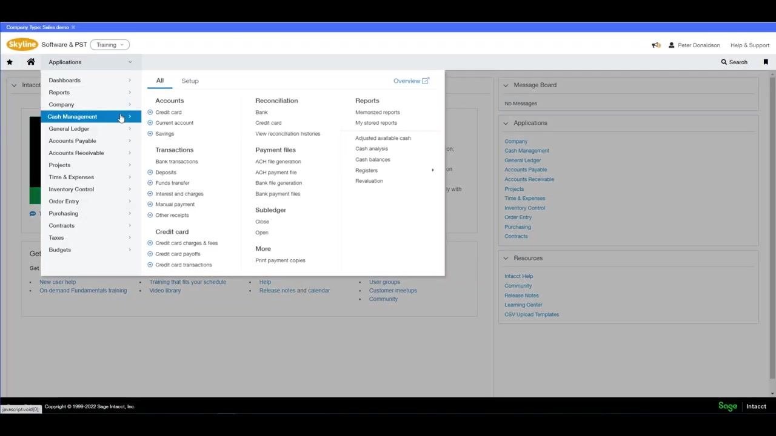Open Bank reconciliation link
Image resolution: width=776 pixels, height=436 pixels.
pos(261,112)
